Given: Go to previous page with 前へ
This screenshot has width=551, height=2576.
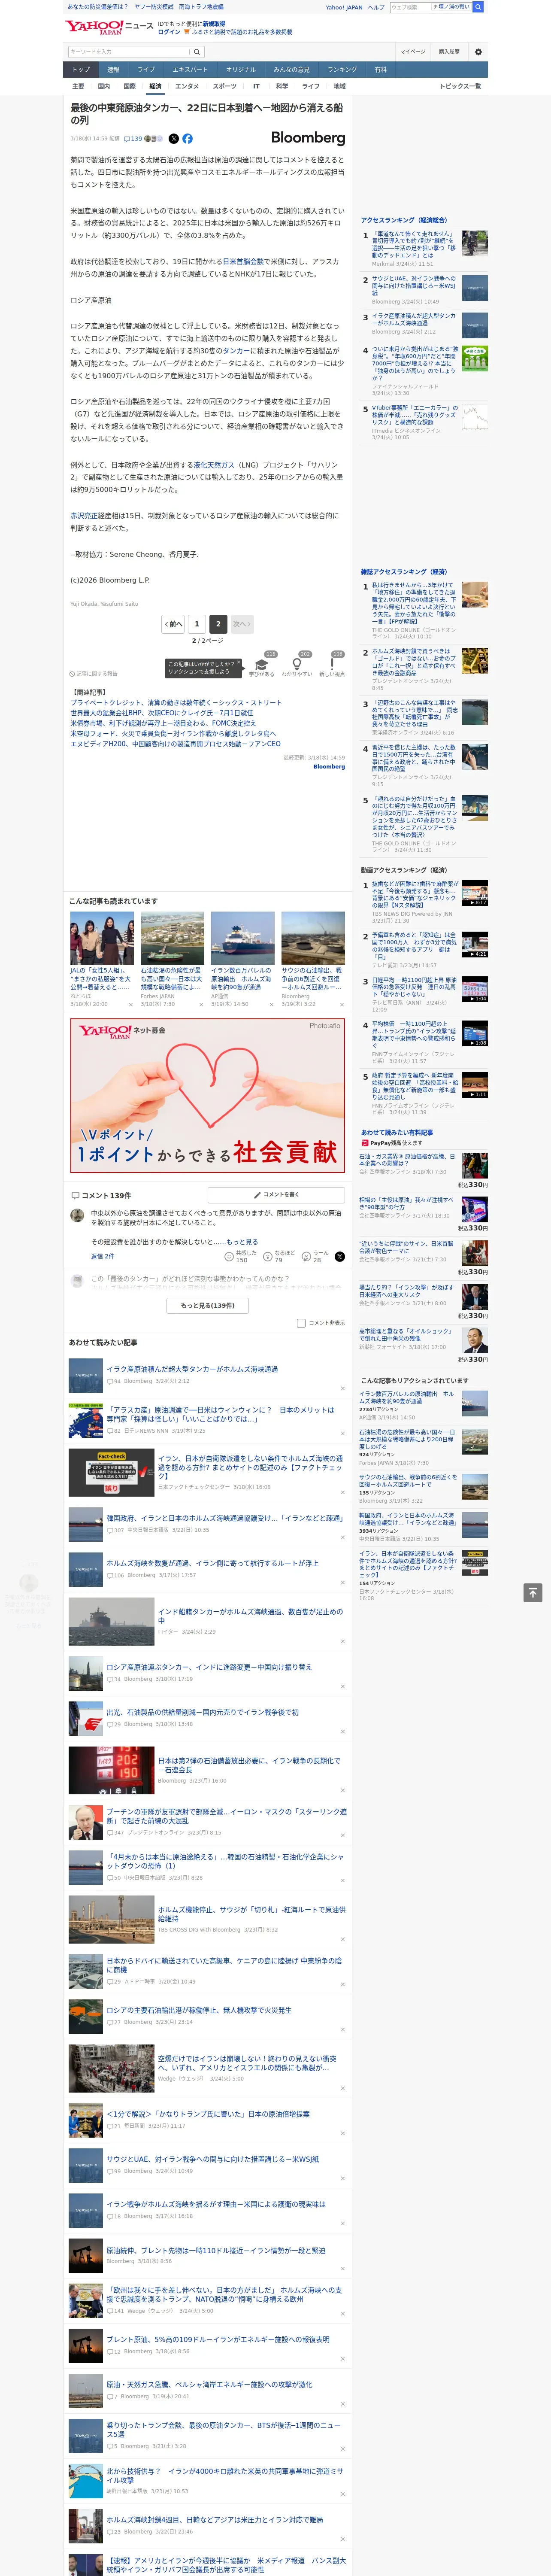Looking at the screenshot, I should (174, 624).
